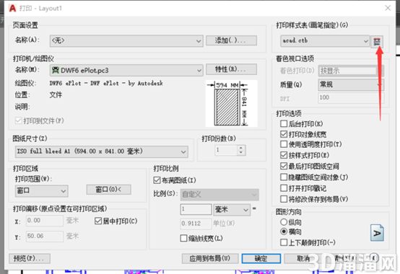Click the paper size preview thumbnail
The width and height of the screenshot is (400, 274).
231,103
